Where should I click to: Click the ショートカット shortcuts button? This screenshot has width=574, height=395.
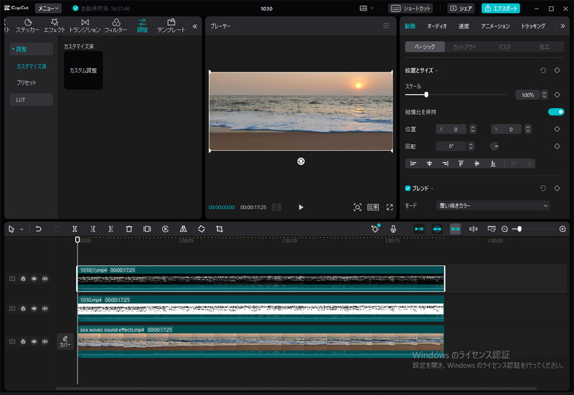point(410,8)
